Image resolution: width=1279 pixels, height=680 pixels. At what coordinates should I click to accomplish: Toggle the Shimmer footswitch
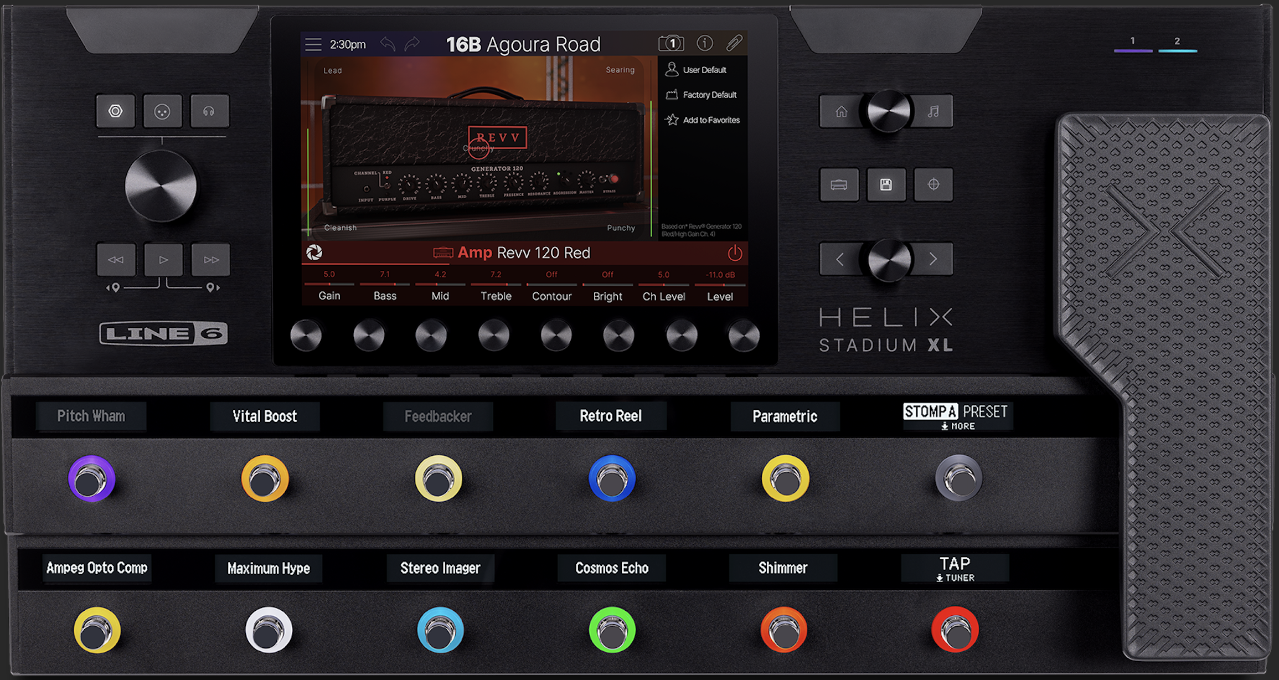783,630
